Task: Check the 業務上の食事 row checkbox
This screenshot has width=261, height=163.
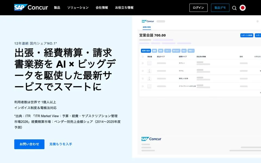Action: [143, 79]
